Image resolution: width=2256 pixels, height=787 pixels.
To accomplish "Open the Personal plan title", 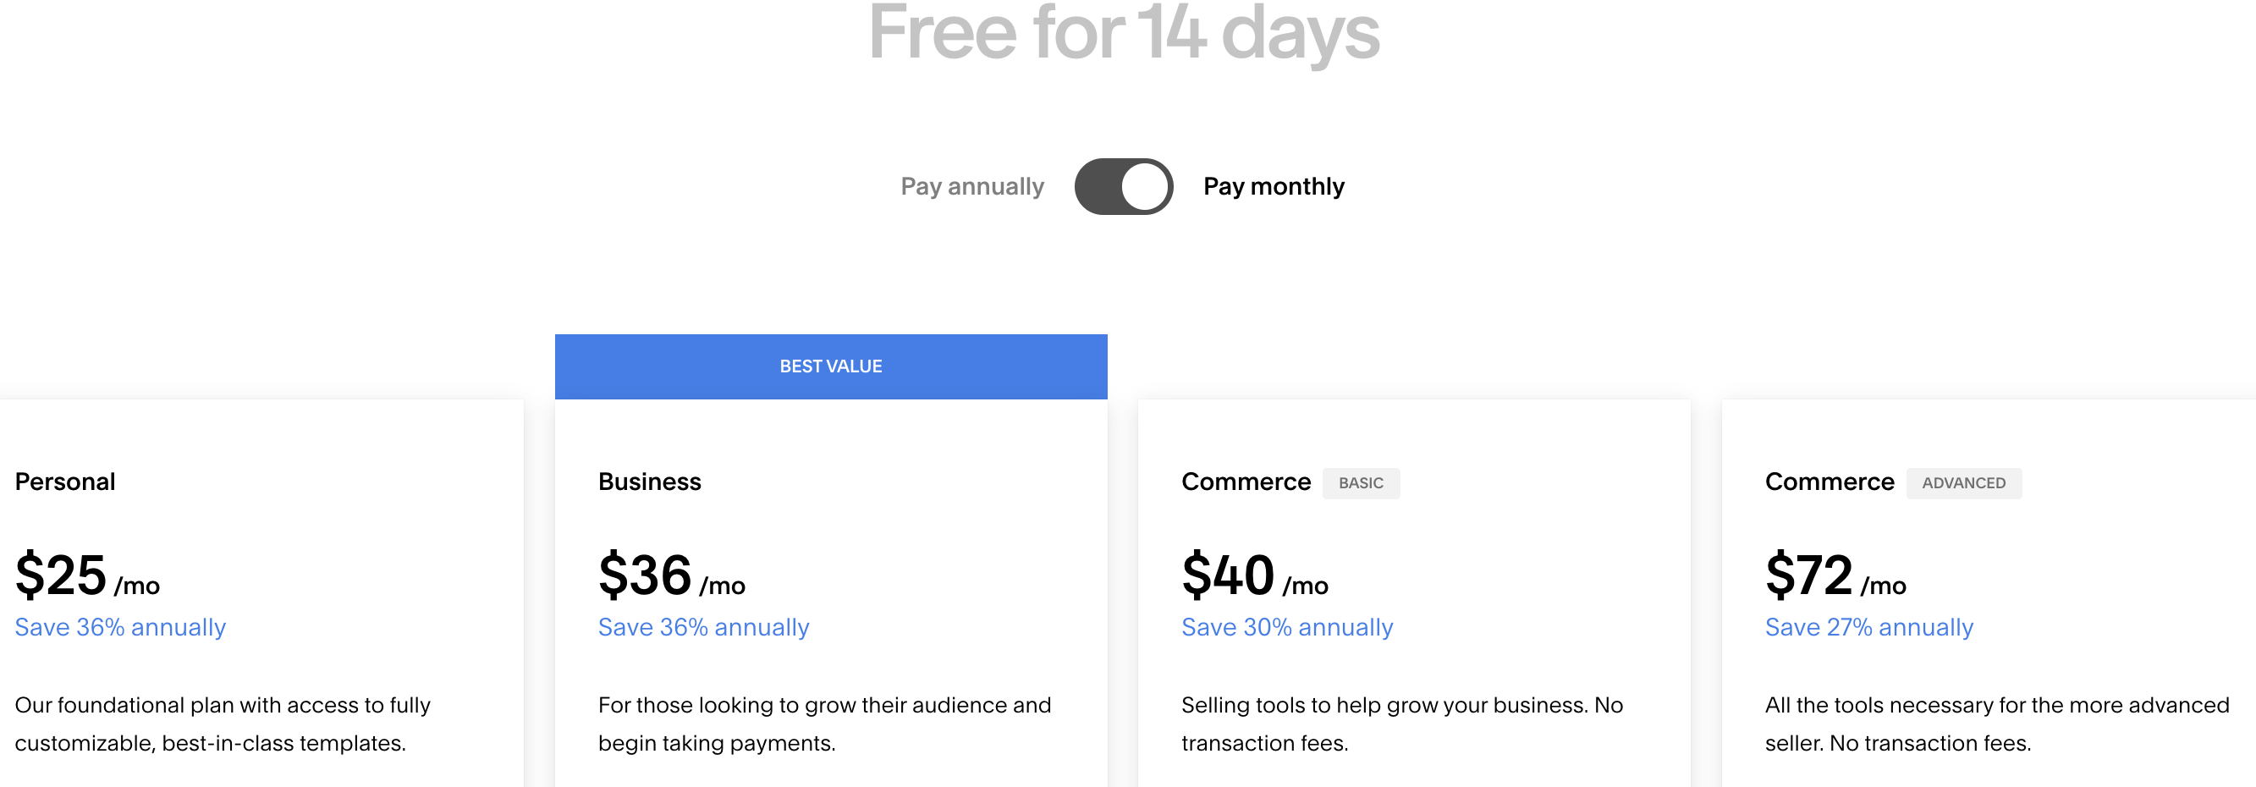I will click(x=66, y=482).
